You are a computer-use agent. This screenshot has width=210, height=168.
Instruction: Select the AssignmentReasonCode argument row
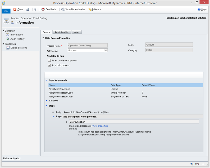point(126,93)
